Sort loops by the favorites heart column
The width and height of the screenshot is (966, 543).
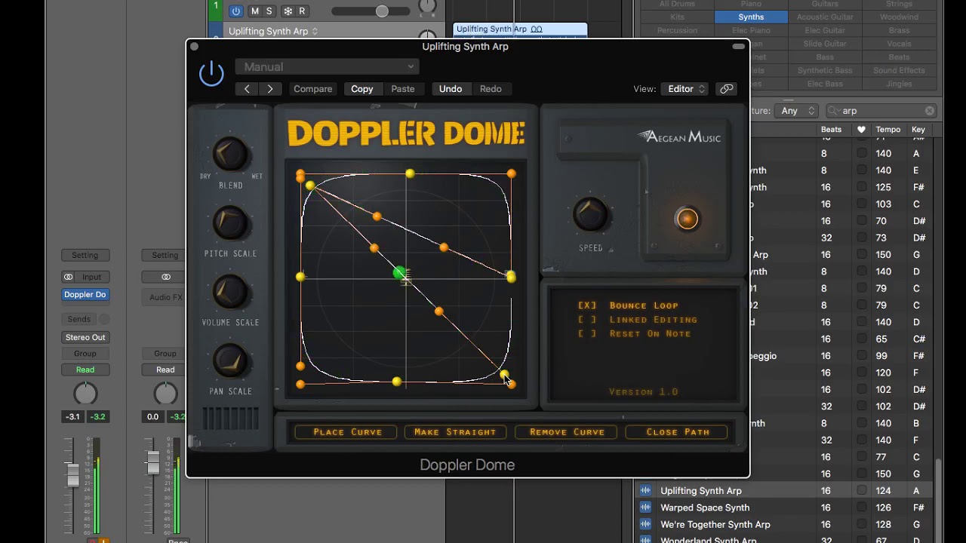coord(861,130)
